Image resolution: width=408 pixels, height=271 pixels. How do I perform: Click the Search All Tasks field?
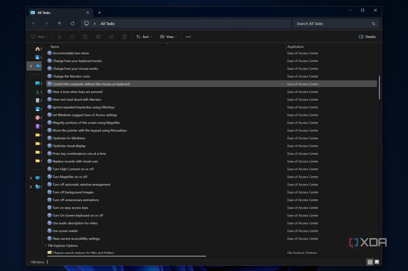(335, 24)
